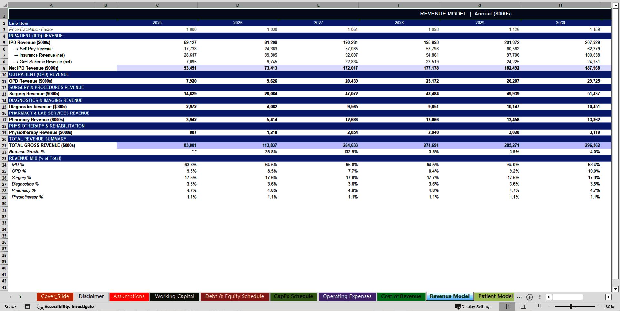620x311 pixels.
Task: Expand hidden sheet tabs with left navigation arrow
Action: (10, 296)
